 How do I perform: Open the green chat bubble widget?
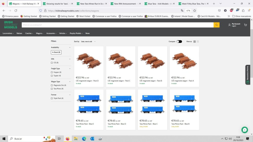click(244, 130)
